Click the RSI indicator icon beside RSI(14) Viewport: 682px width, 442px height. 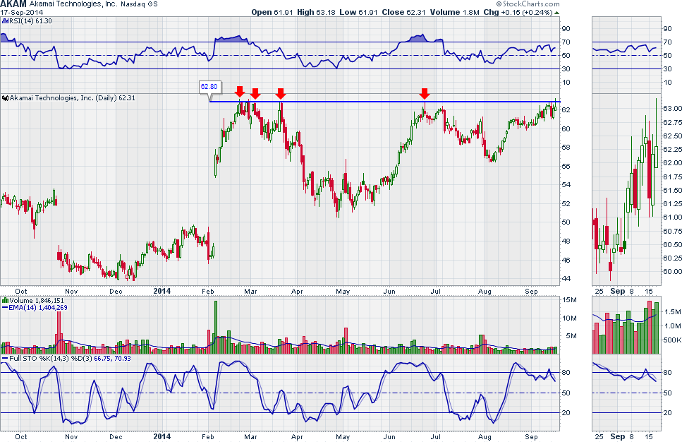pos(5,21)
